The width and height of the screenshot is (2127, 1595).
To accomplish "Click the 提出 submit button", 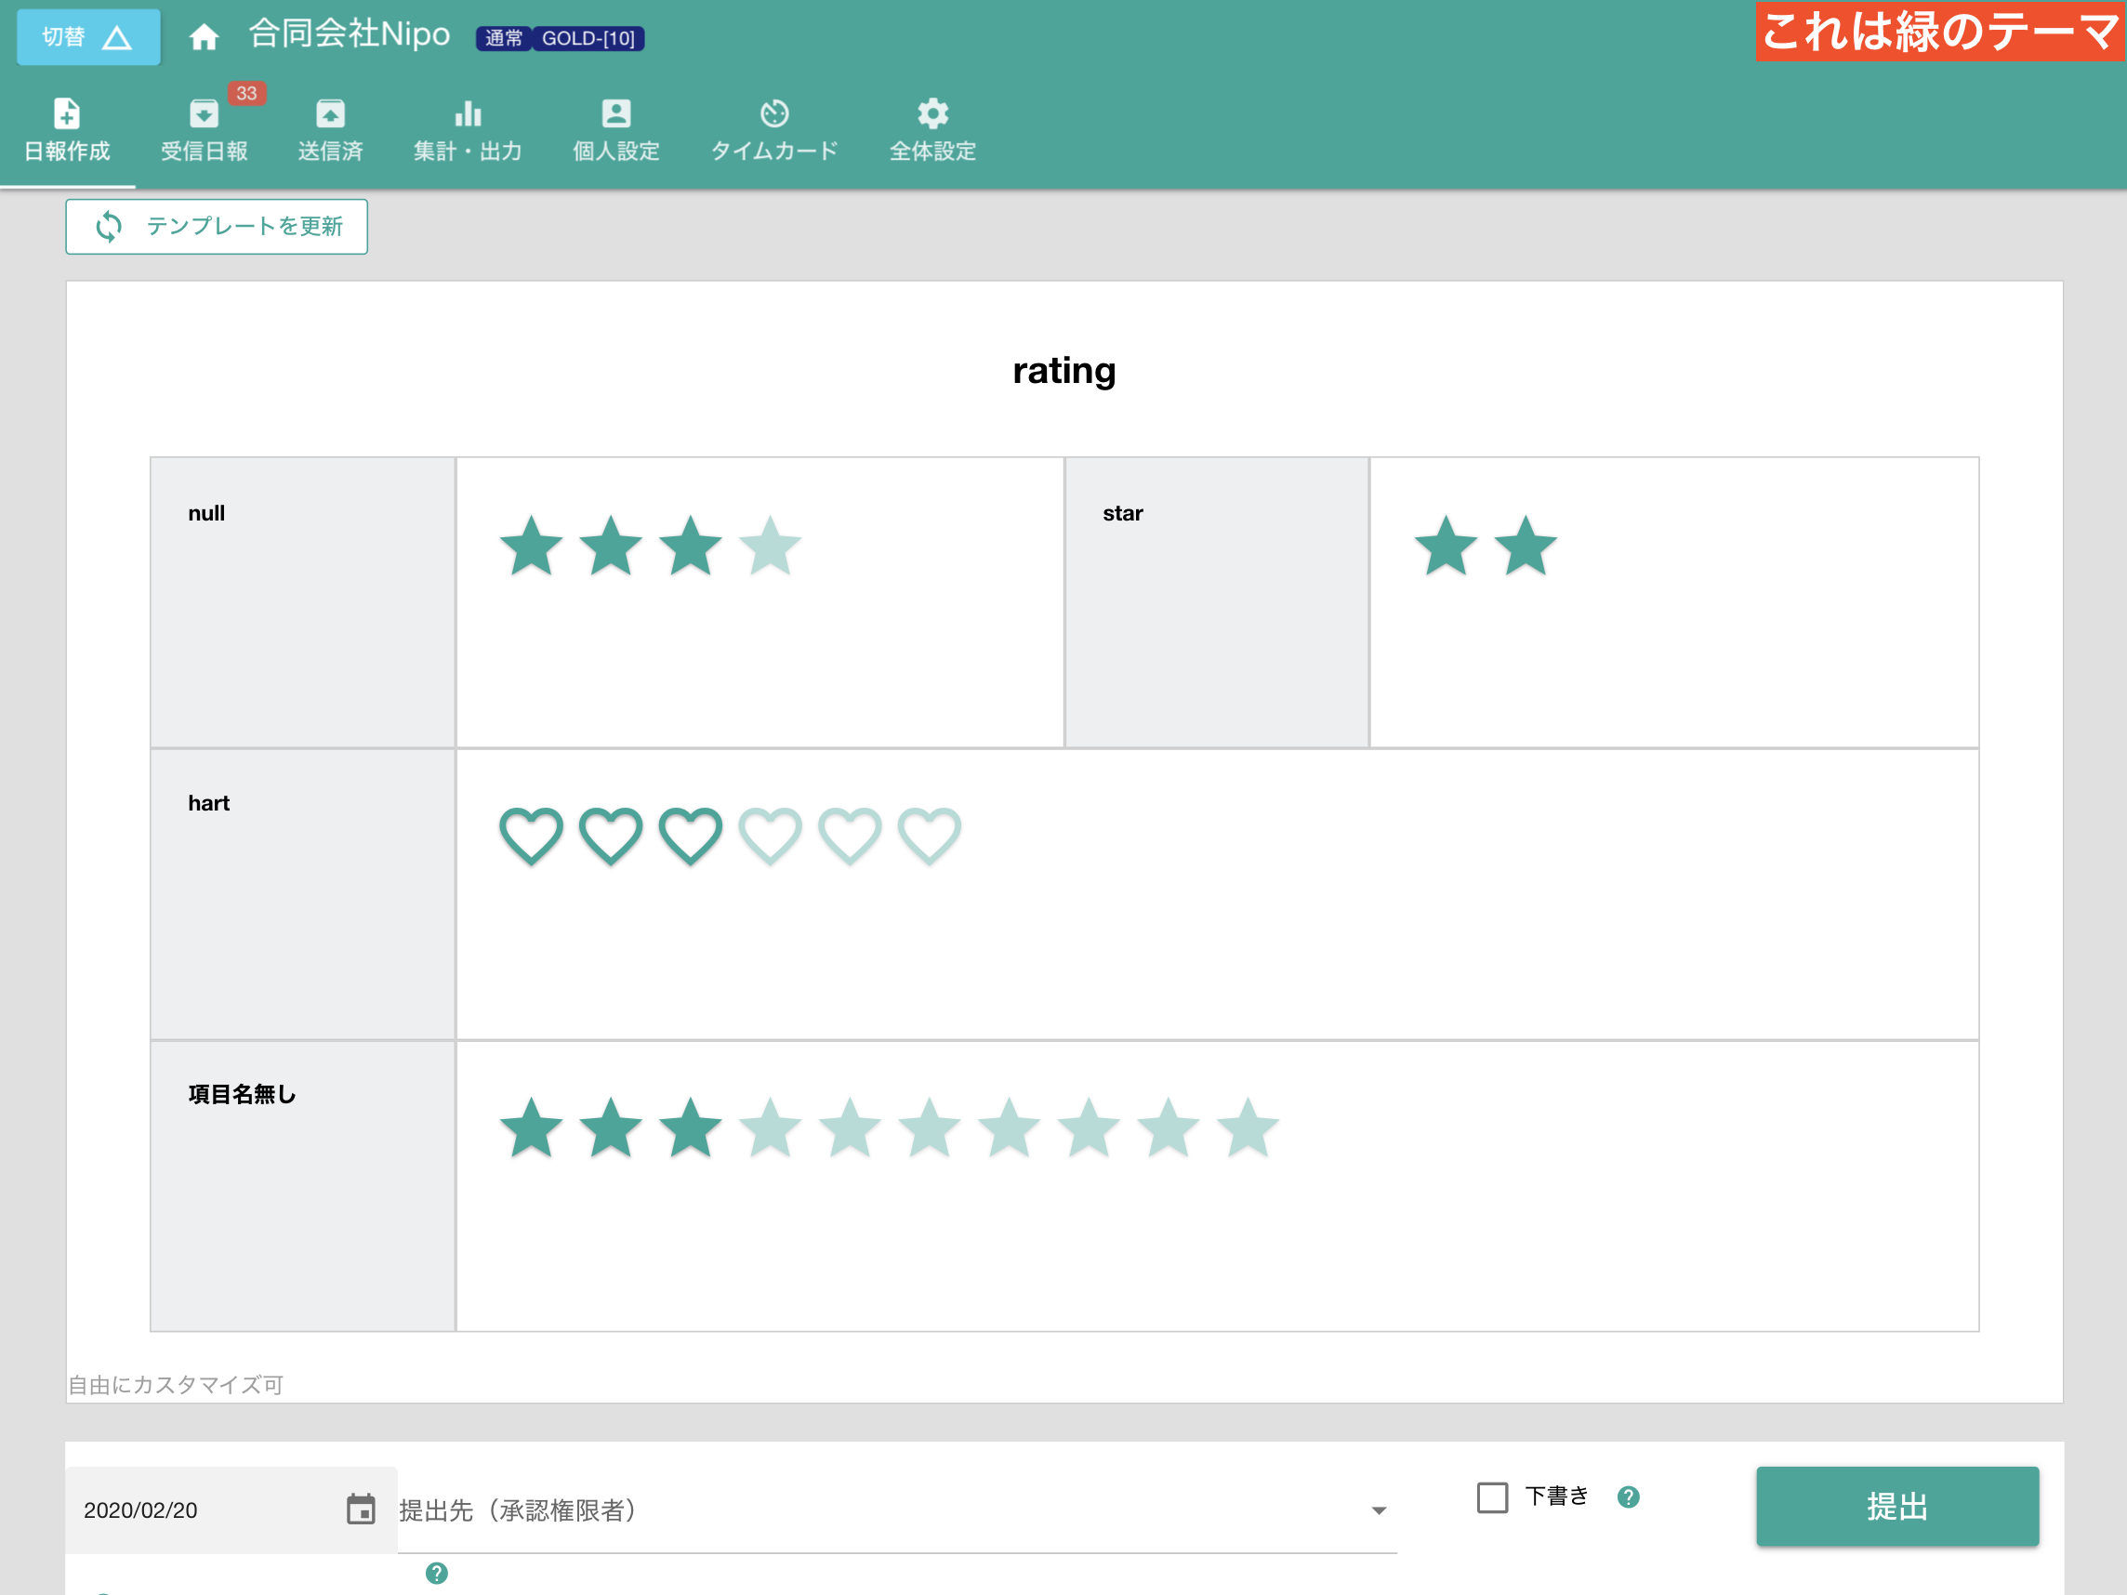I will [x=1896, y=1506].
